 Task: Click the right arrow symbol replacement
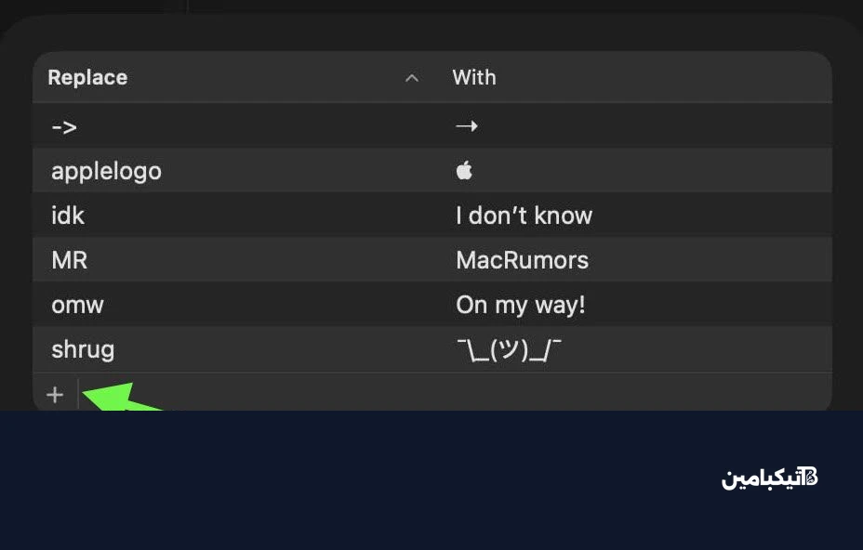coord(467,125)
